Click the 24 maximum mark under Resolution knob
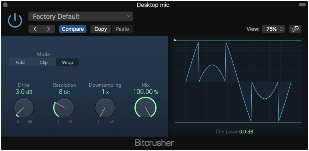 point(70,122)
